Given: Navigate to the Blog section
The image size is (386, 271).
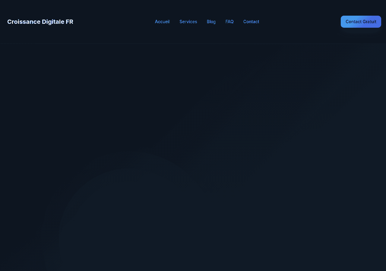Looking at the screenshot, I should coord(211,22).
